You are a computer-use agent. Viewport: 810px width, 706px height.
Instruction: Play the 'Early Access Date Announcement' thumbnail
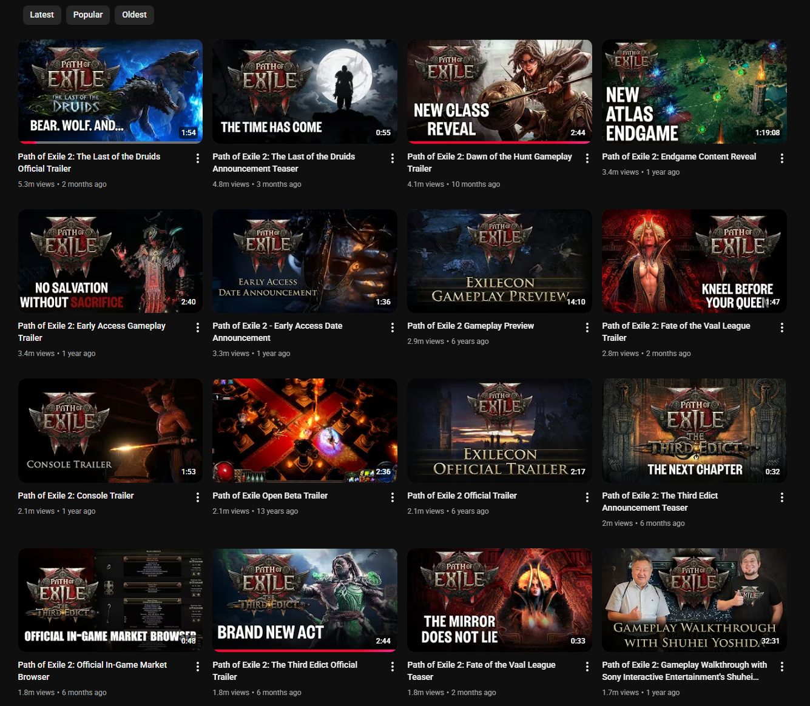(x=305, y=261)
